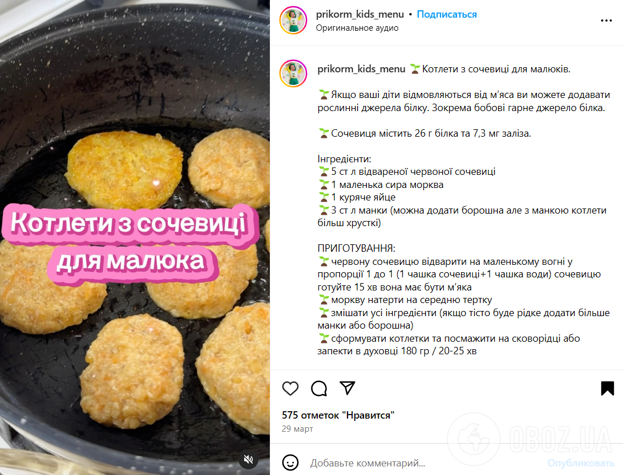Open the three-dot more options menu

(x=606, y=21)
